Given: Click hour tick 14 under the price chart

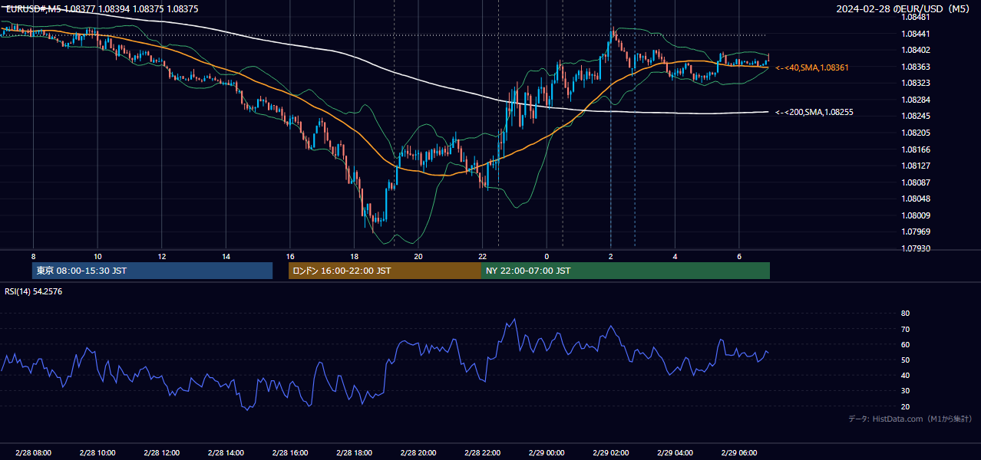Looking at the screenshot, I should 226,256.
